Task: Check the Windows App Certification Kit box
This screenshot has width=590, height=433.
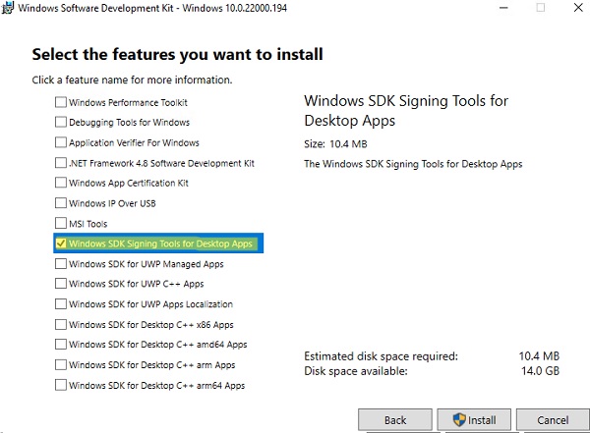Action: click(x=61, y=183)
